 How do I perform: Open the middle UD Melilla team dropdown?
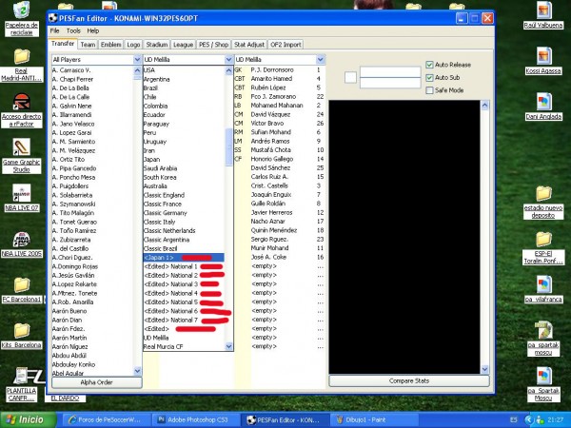click(x=228, y=59)
